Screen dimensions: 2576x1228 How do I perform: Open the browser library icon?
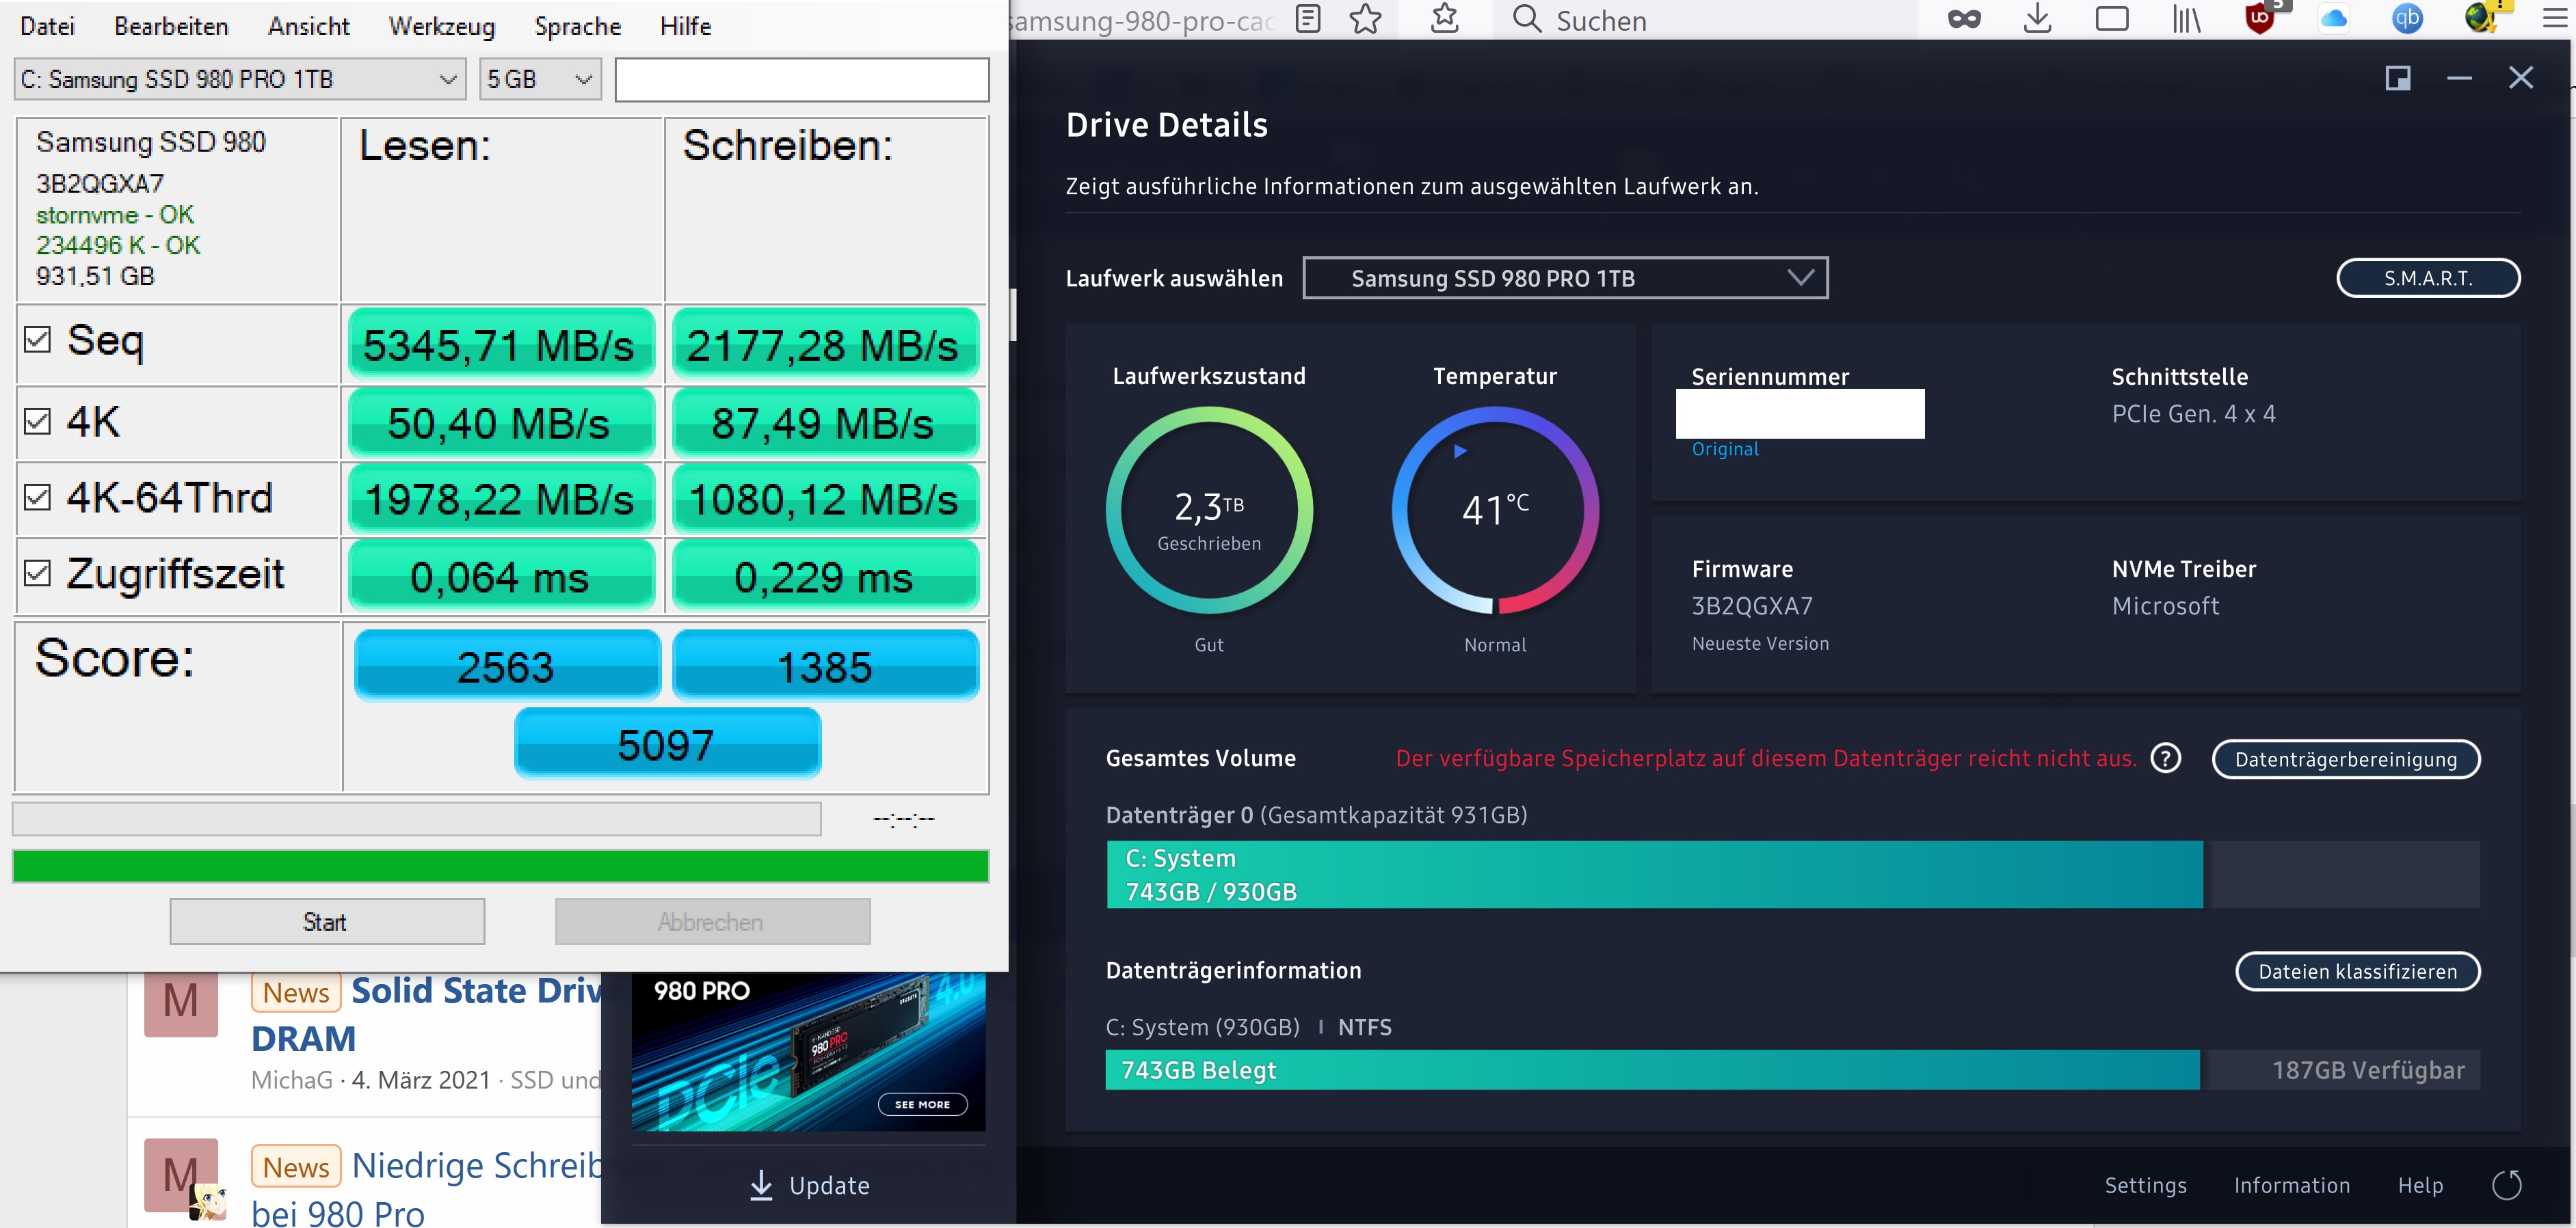pos(2186,19)
